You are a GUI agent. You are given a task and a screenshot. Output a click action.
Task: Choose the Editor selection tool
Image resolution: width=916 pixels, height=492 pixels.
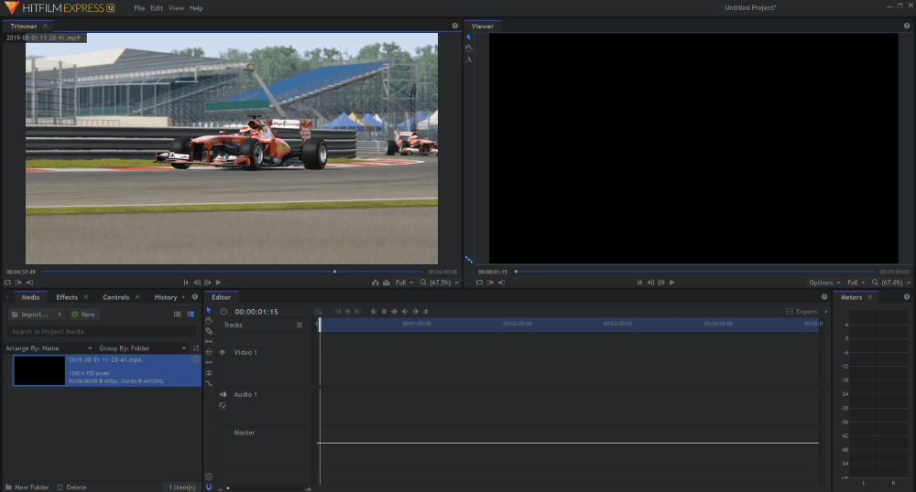209,310
